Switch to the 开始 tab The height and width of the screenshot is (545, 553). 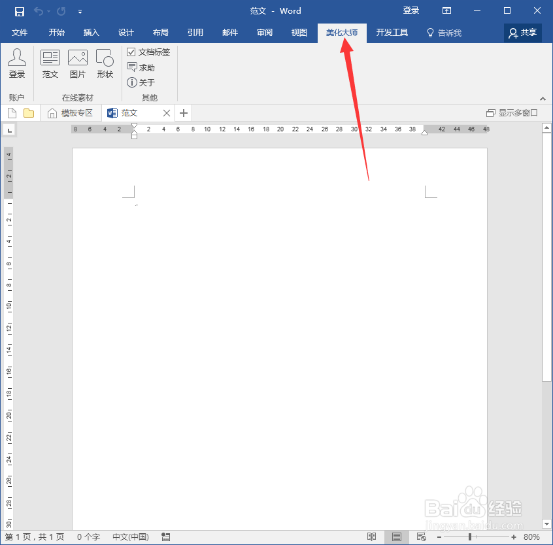point(56,33)
